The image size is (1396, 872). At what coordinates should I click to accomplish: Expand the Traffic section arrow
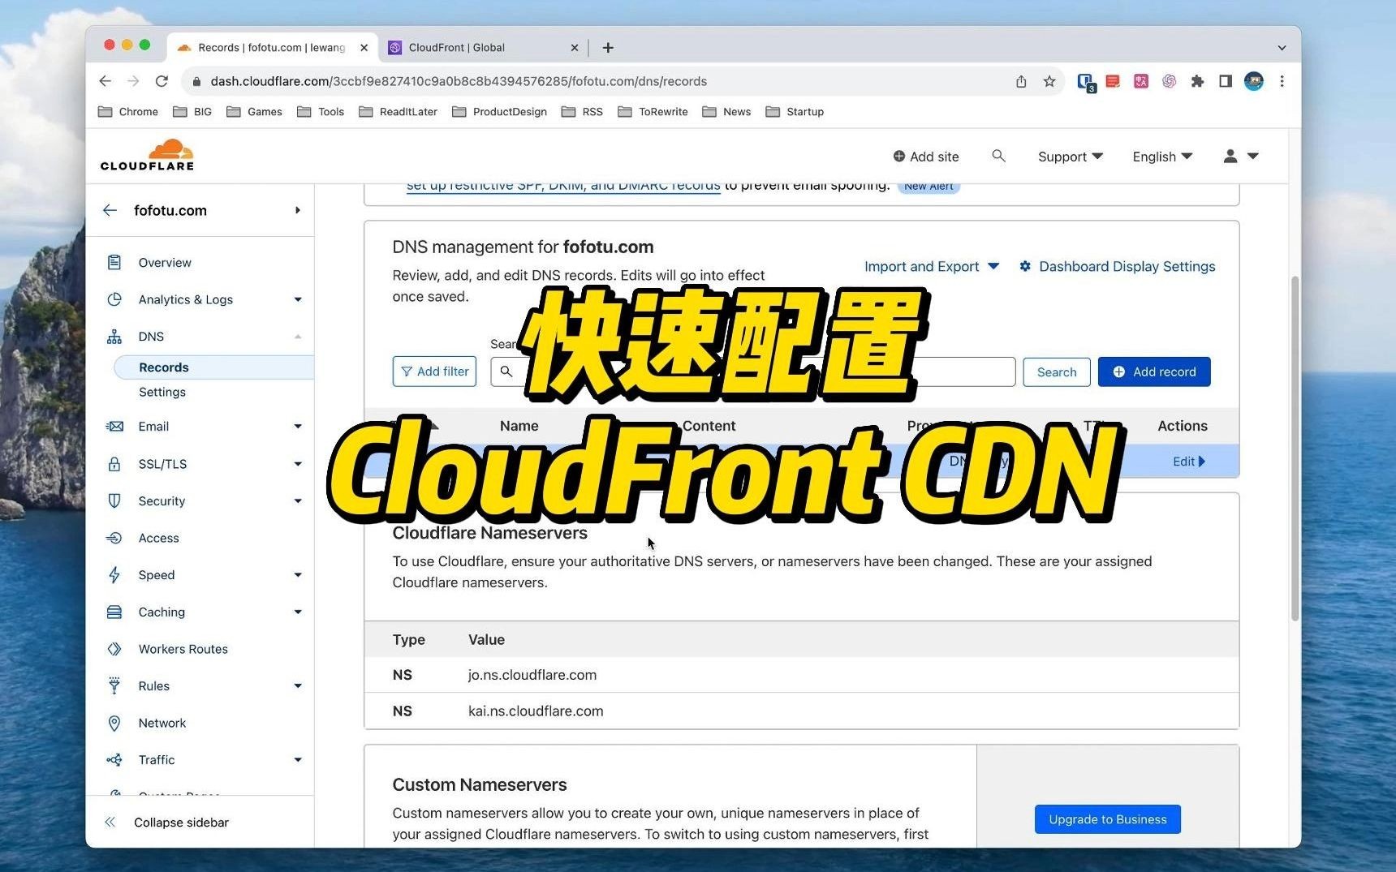(298, 760)
